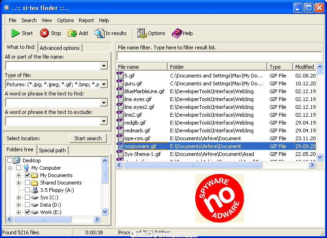Open the Search menu
The image size is (327, 238).
[x=29, y=20]
